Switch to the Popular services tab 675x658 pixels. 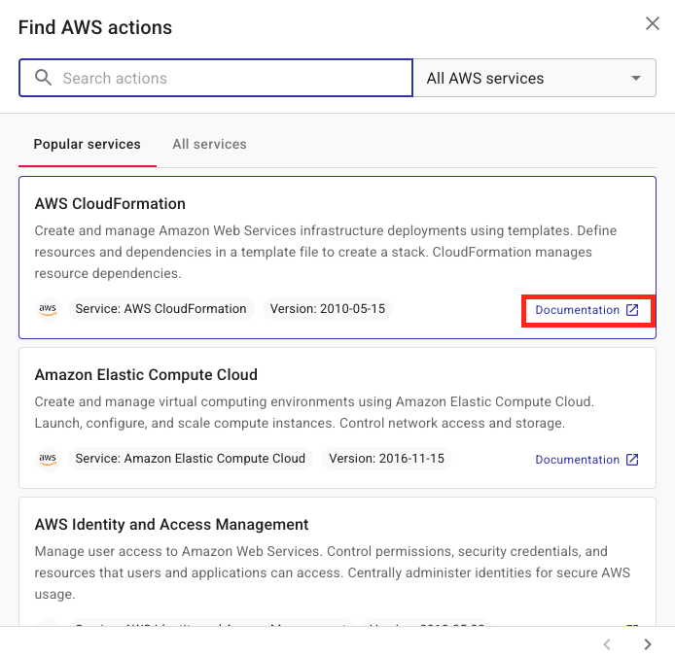[x=87, y=144]
